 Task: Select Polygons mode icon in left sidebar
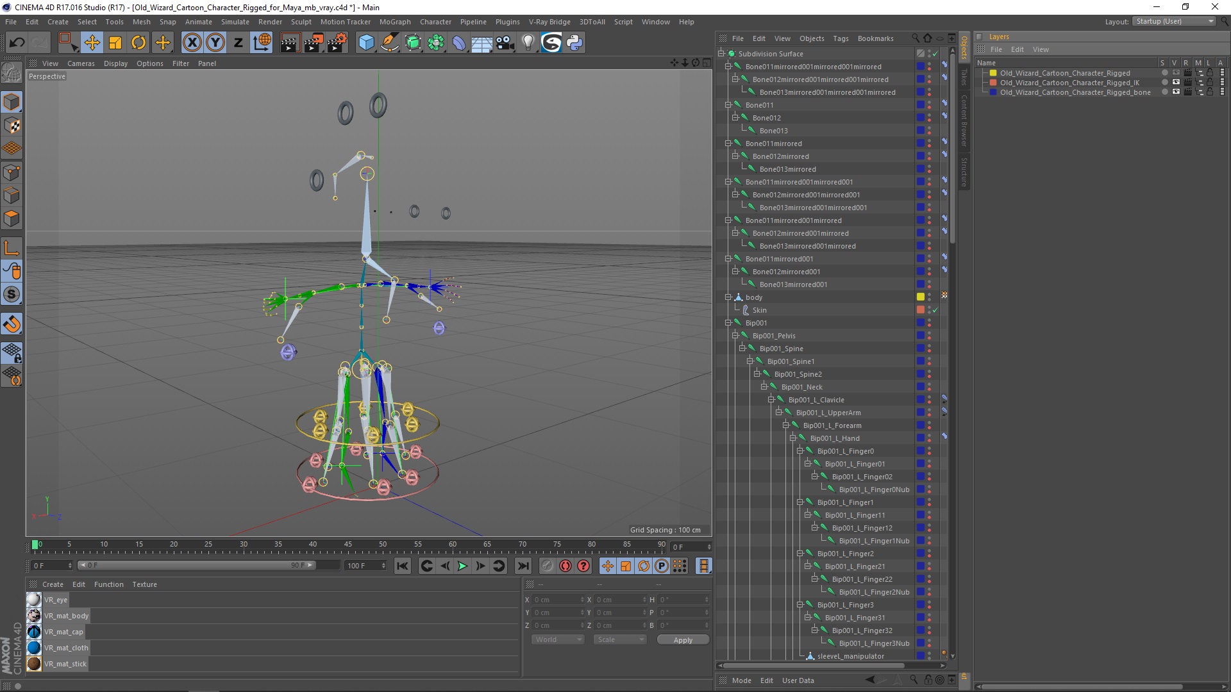tap(12, 218)
